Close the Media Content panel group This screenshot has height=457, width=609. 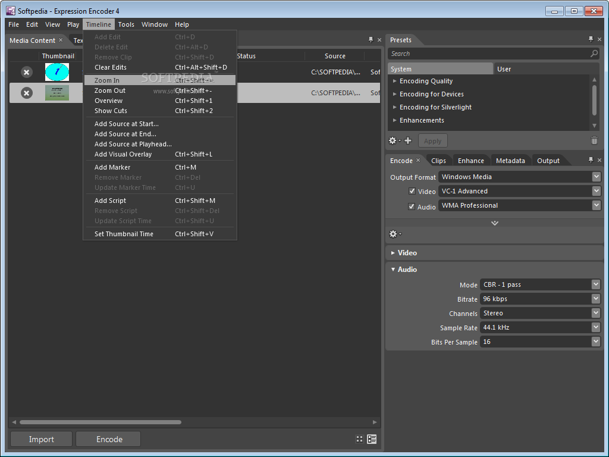[x=379, y=40]
